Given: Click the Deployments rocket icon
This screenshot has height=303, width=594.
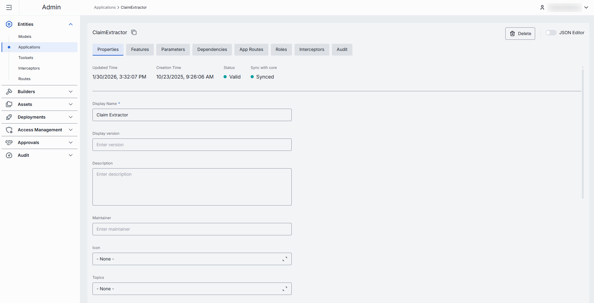Looking at the screenshot, I should (x=9, y=117).
